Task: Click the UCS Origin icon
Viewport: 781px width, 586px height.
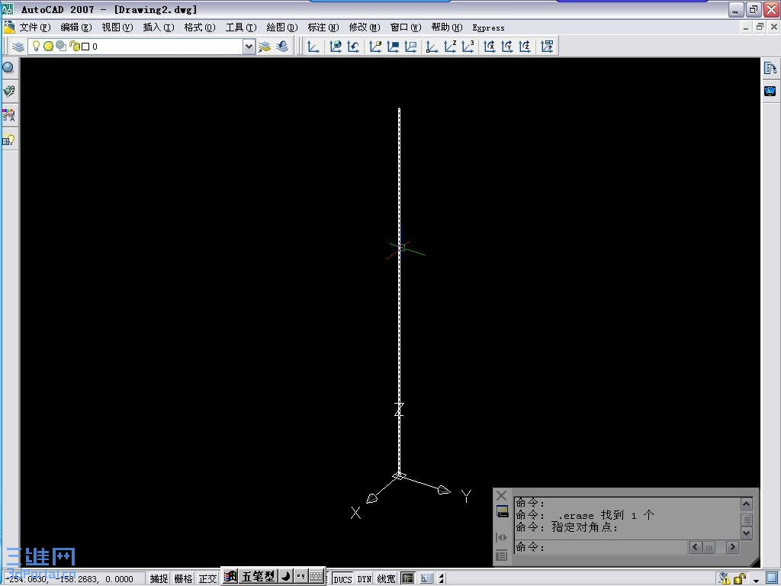Action: [x=432, y=47]
